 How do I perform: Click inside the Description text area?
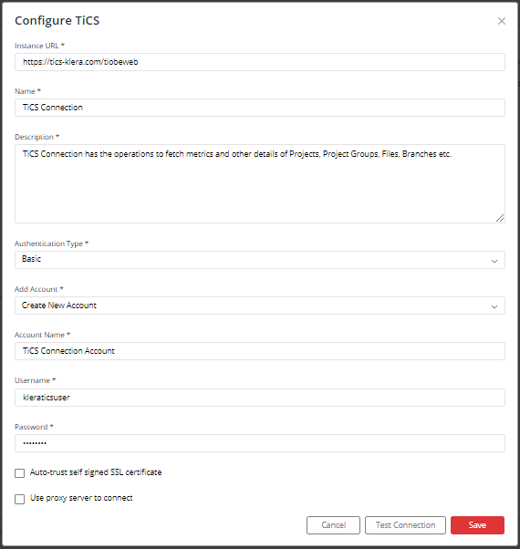click(x=260, y=184)
